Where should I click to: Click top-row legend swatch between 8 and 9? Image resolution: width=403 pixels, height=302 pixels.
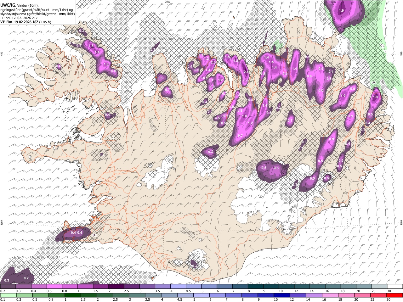[256, 286]
